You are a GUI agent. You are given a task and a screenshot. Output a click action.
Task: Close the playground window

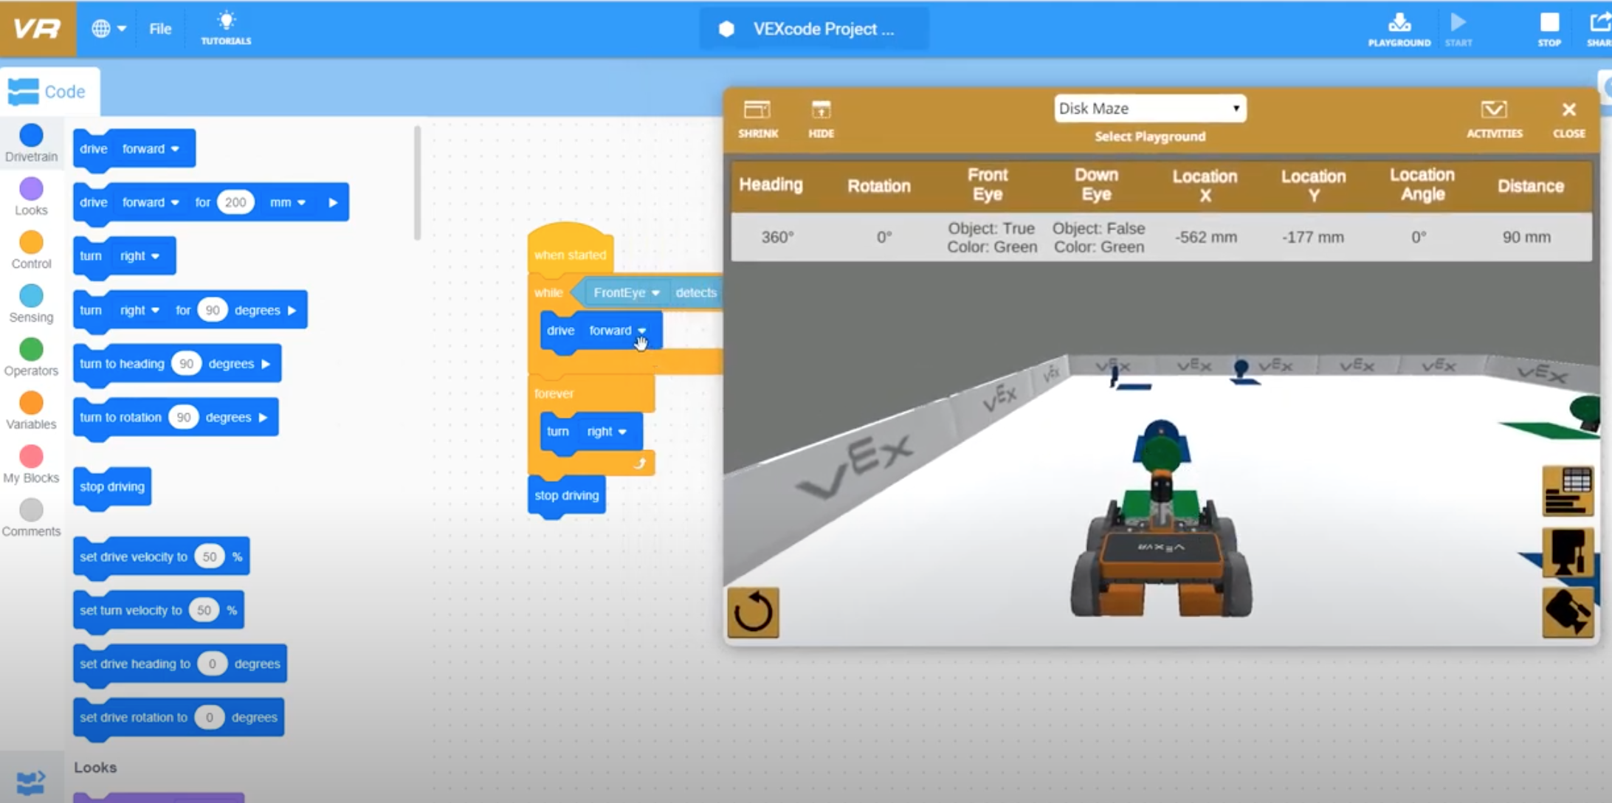point(1568,119)
